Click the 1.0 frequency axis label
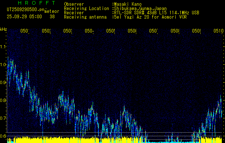The image size is (225, 143). click(x=3, y=65)
